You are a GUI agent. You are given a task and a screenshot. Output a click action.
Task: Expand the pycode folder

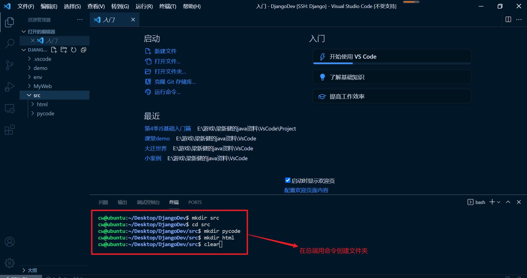point(55,113)
